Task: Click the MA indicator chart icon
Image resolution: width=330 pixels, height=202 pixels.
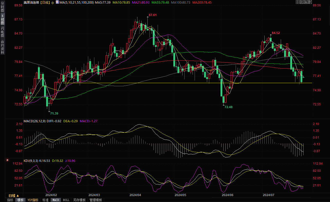Action: tap(57, 2)
